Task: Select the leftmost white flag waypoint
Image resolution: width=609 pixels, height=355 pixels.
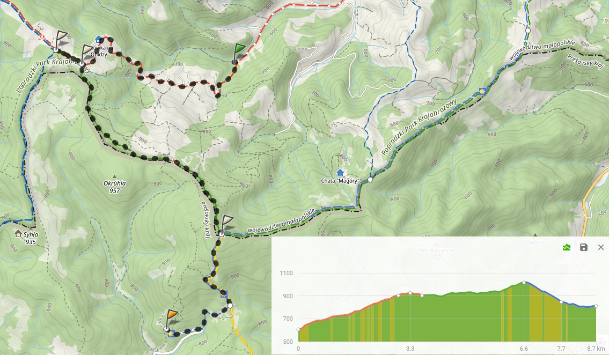Action: coord(60,41)
